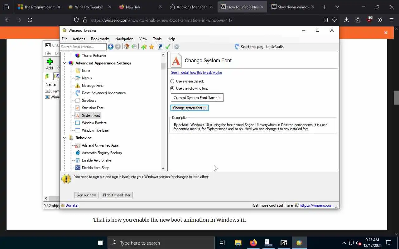The image size is (399, 249).
Task: Open the Help menu in Winaero Tweaker
Action: click(x=171, y=39)
